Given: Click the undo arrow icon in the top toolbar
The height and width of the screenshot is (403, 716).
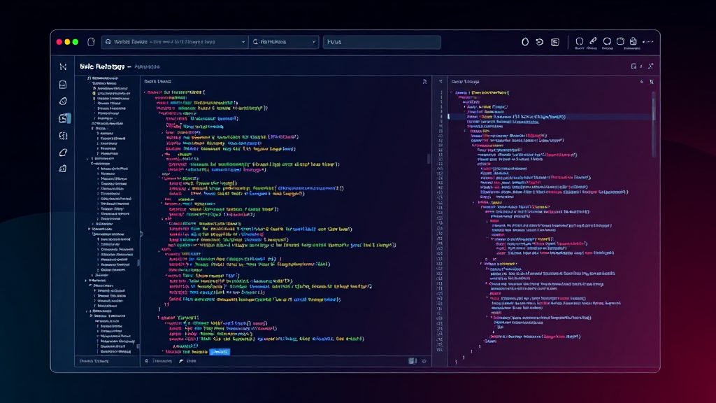Looking at the screenshot, I should [x=540, y=41].
